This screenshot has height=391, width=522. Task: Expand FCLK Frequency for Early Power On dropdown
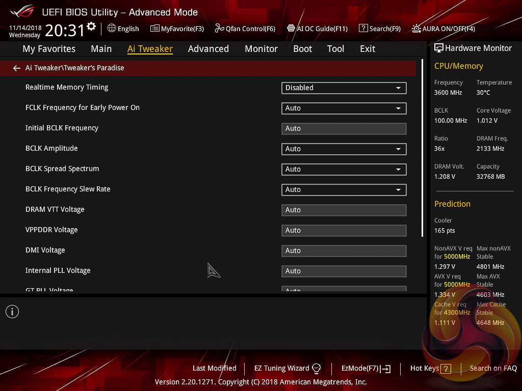coord(344,108)
